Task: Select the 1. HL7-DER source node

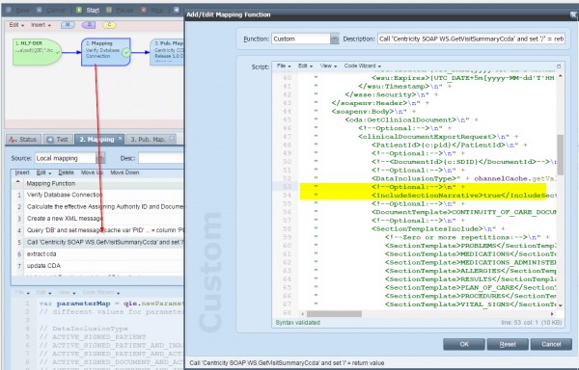Action: [37, 52]
